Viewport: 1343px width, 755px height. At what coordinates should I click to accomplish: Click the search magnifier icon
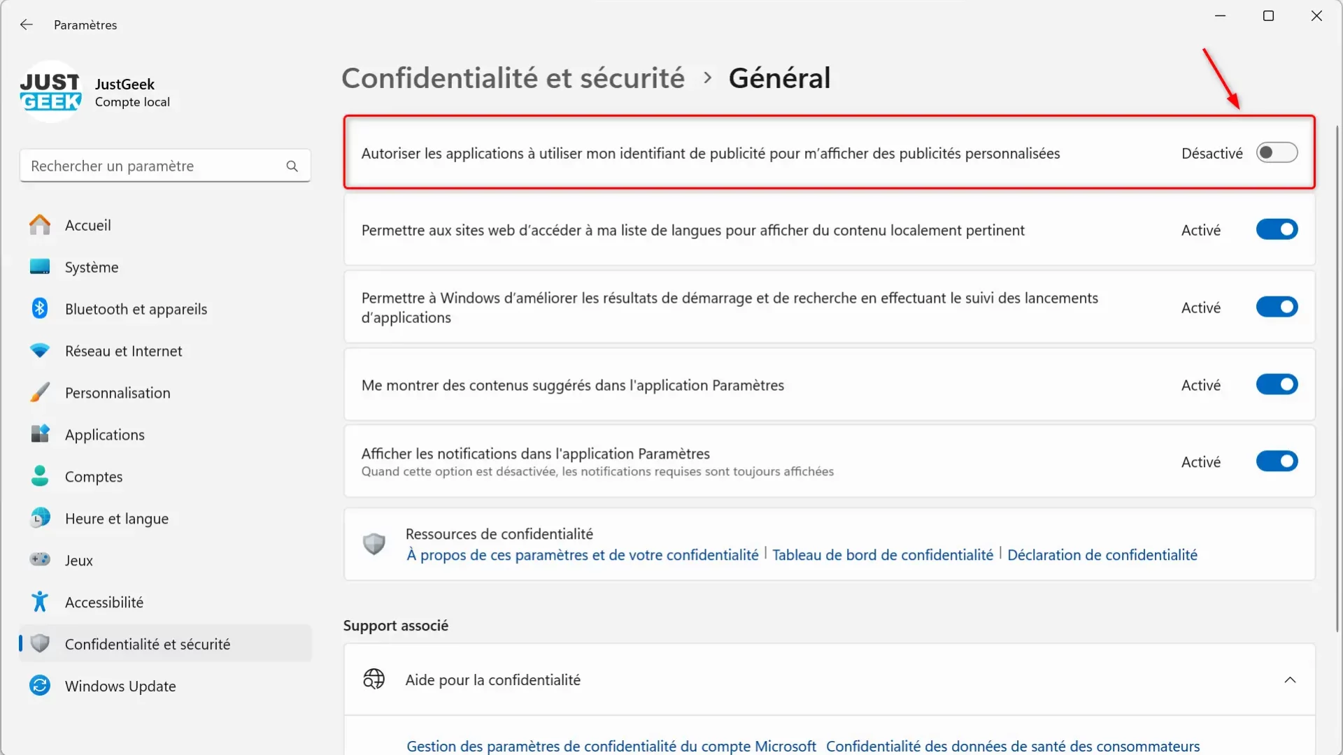tap(292, 166)
